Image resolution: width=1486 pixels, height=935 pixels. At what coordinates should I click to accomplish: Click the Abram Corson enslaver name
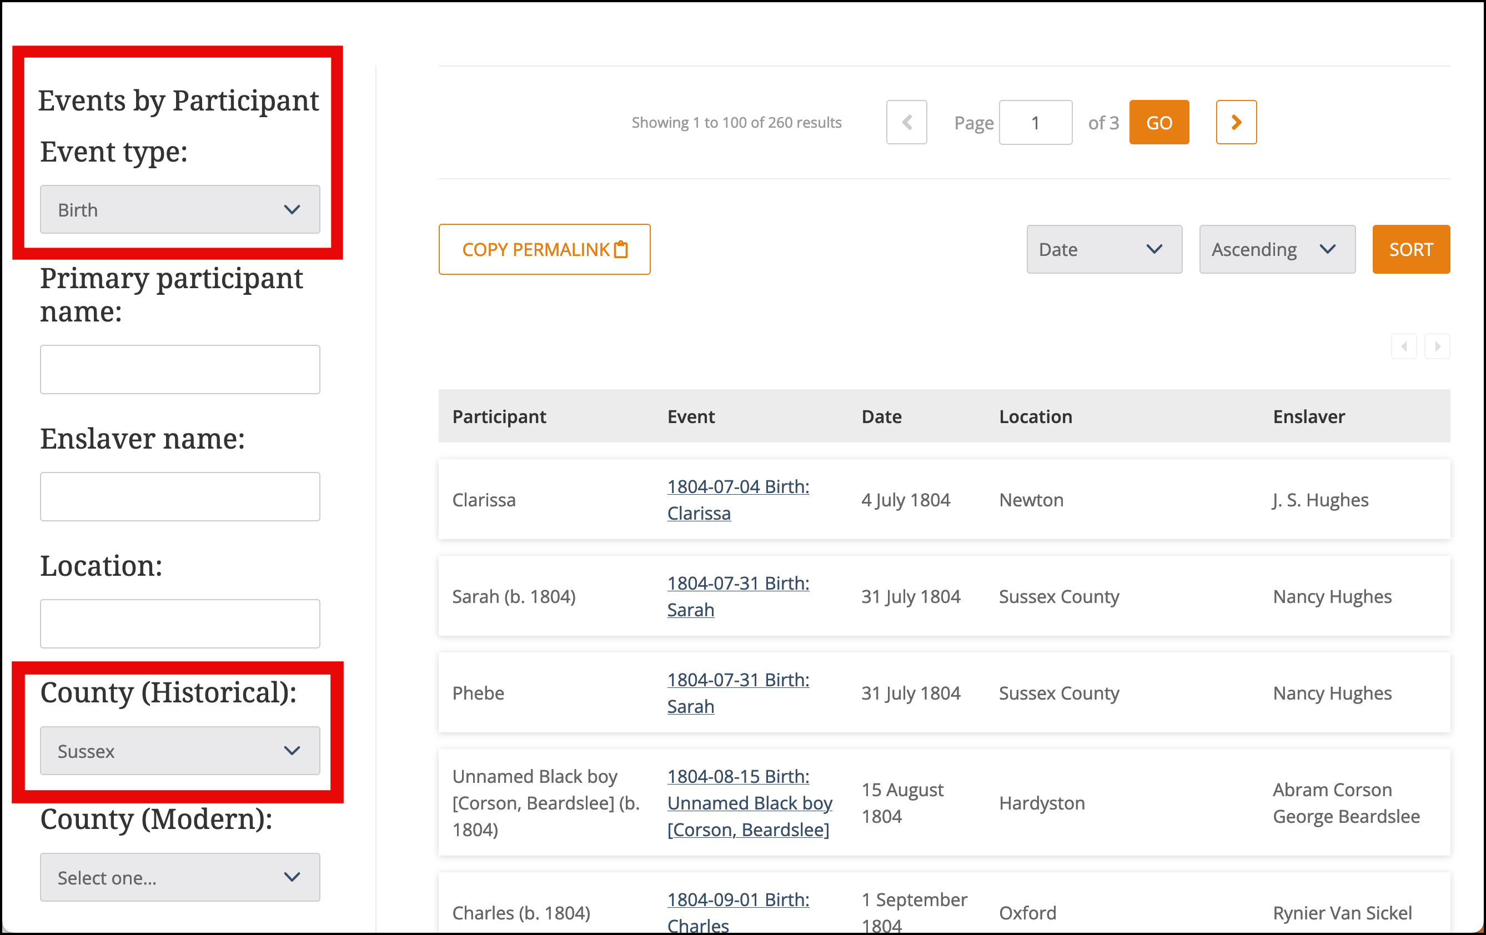point(1332,790)
